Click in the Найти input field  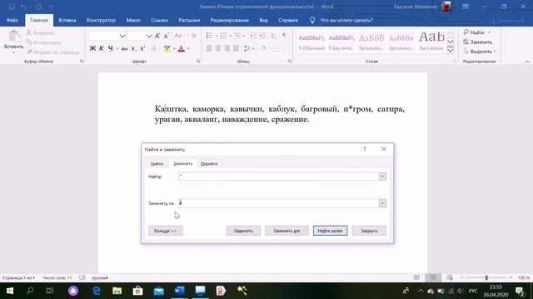click(x=278, y=176)
